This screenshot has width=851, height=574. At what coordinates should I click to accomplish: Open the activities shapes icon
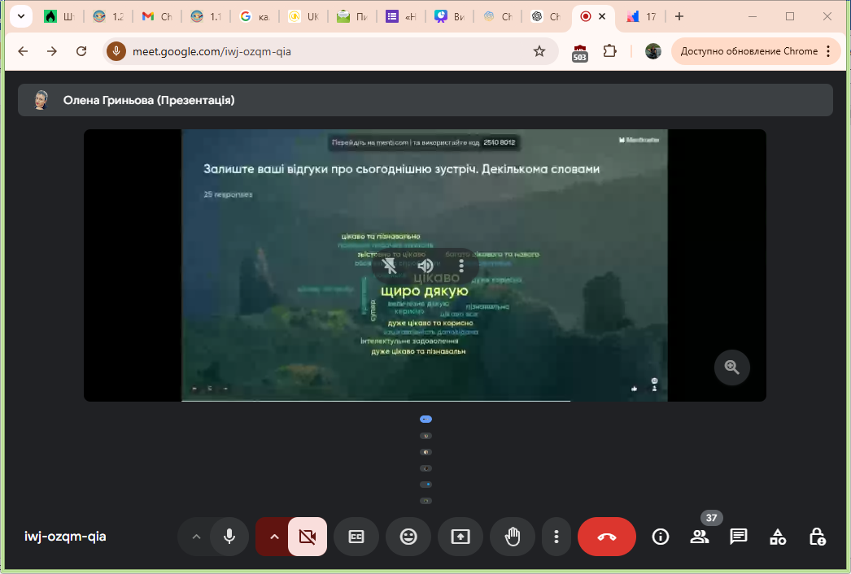(778, 537)
